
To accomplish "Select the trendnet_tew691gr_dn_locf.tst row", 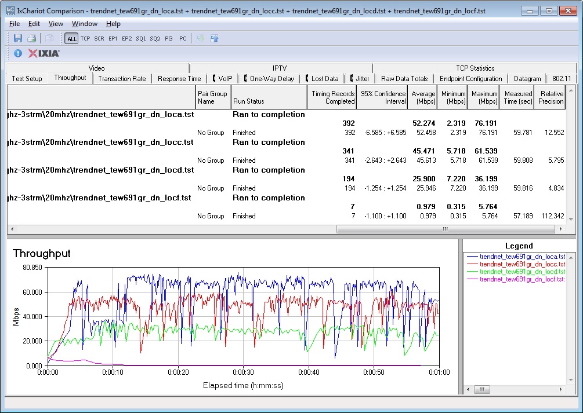I will pos(287,198).
